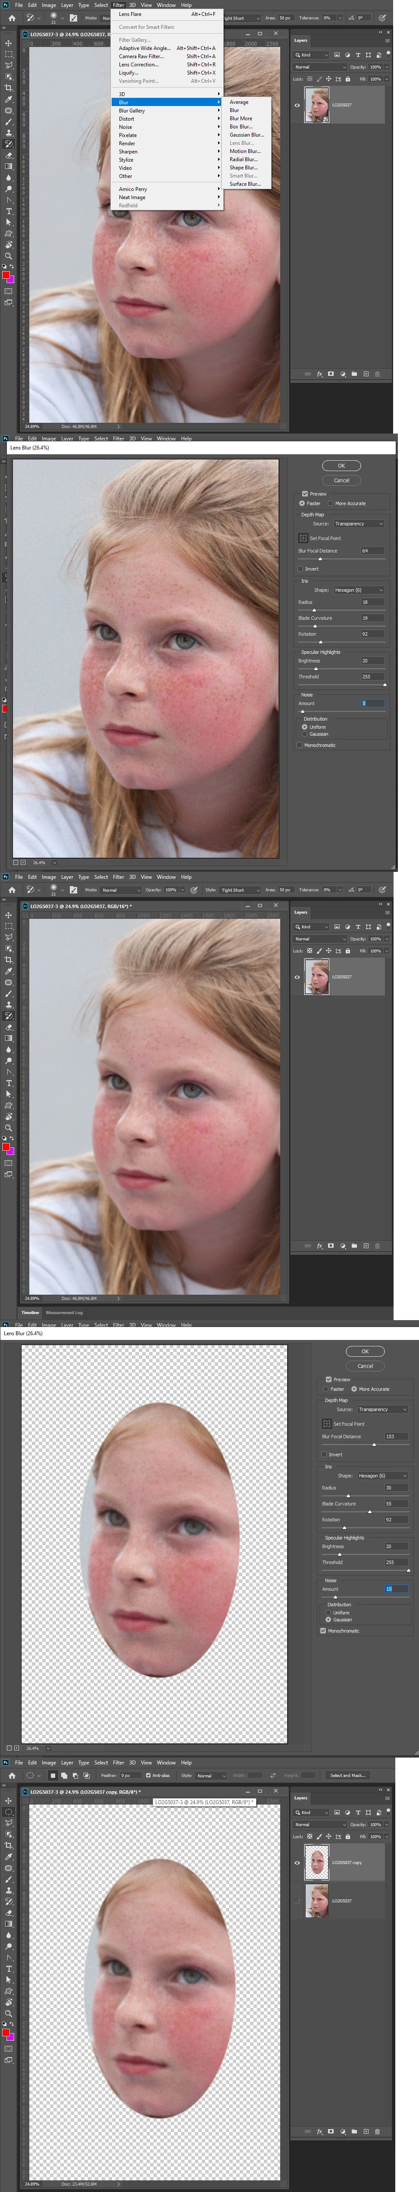Open Shape Hexagon dropdown in Radius 30 dialog

pyautogui.click(x=382, y=1476)
